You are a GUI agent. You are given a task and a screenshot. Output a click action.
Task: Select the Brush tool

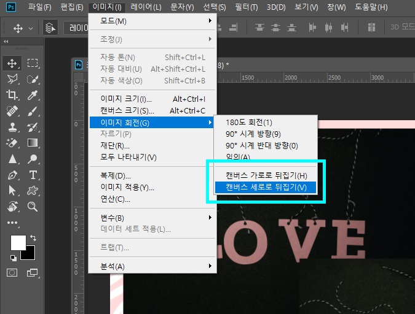(x=33, y=111)
